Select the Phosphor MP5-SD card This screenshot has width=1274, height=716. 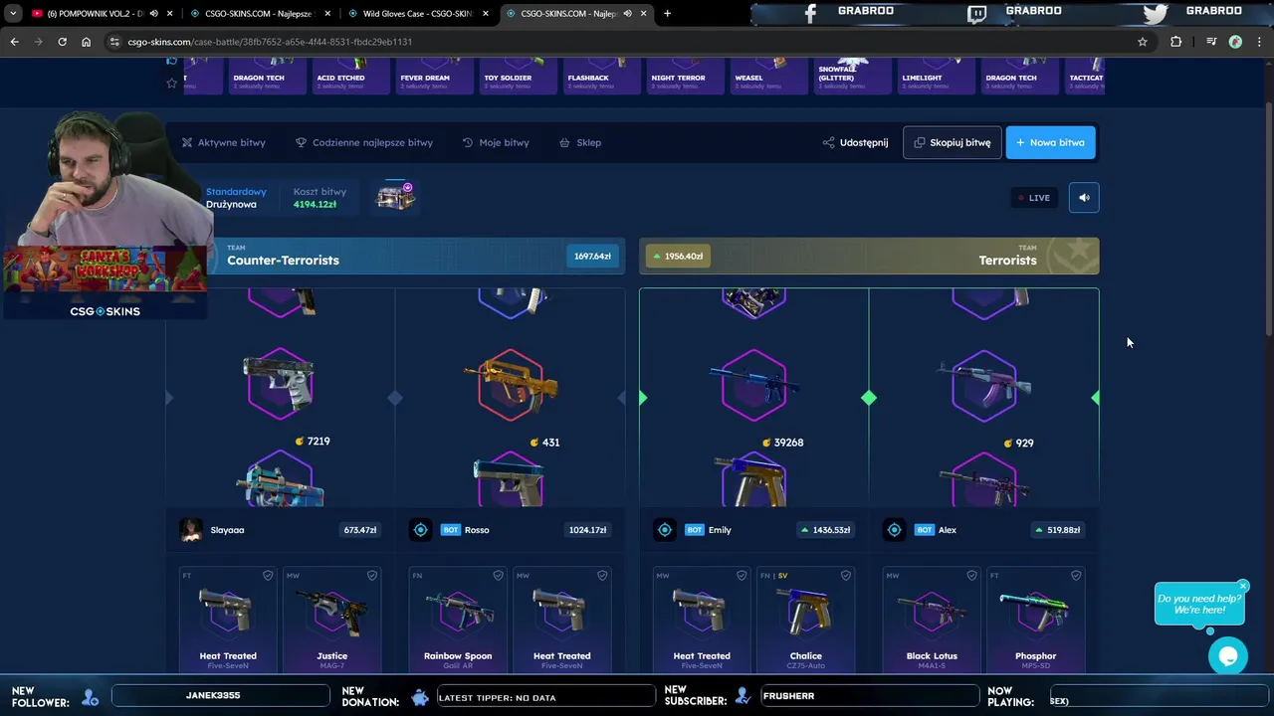[1035, 619]
